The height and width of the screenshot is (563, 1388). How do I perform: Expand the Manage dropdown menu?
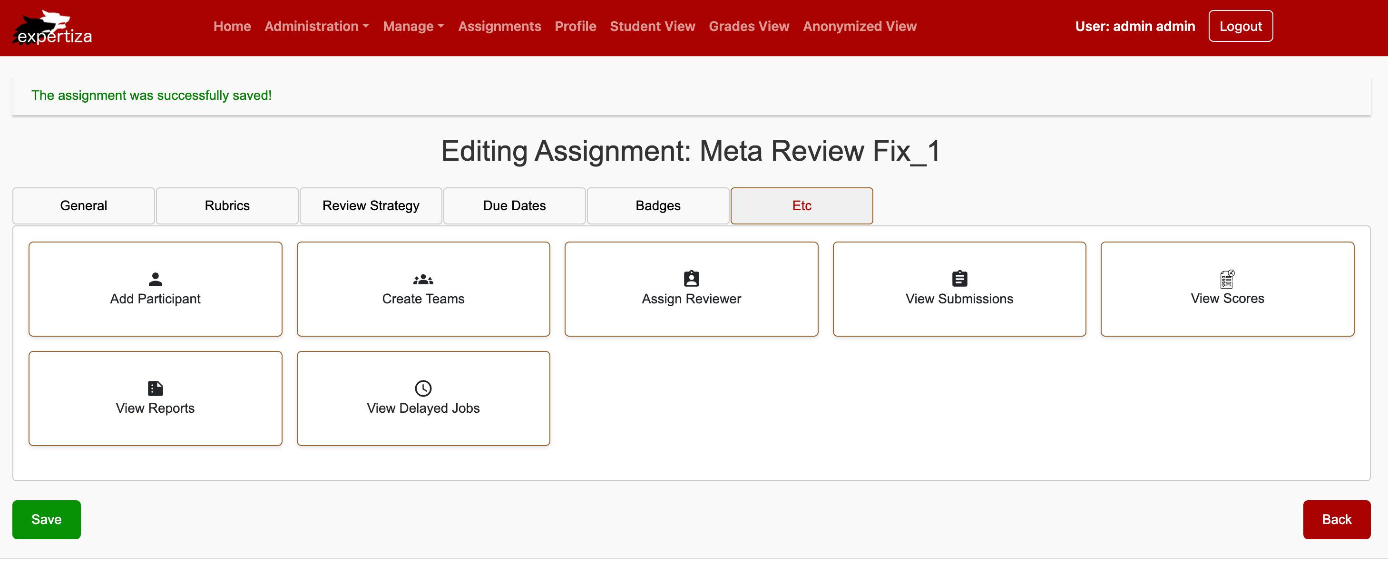tap(413, 27)
